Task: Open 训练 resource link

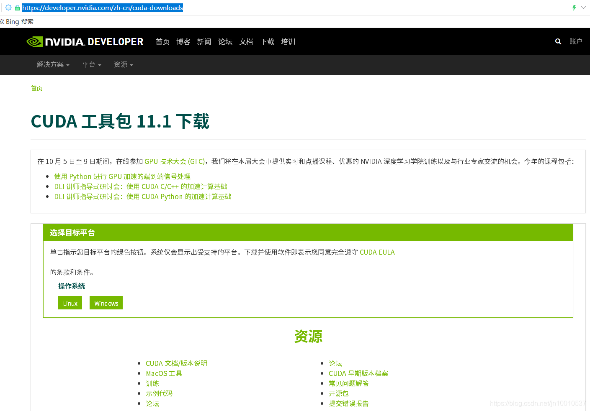Action: [152, 383]
